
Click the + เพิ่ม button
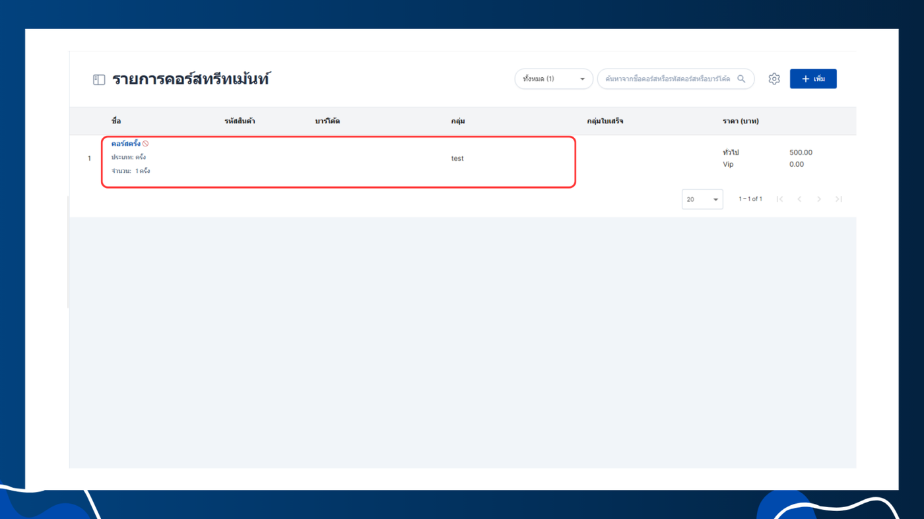click(813, 79)
